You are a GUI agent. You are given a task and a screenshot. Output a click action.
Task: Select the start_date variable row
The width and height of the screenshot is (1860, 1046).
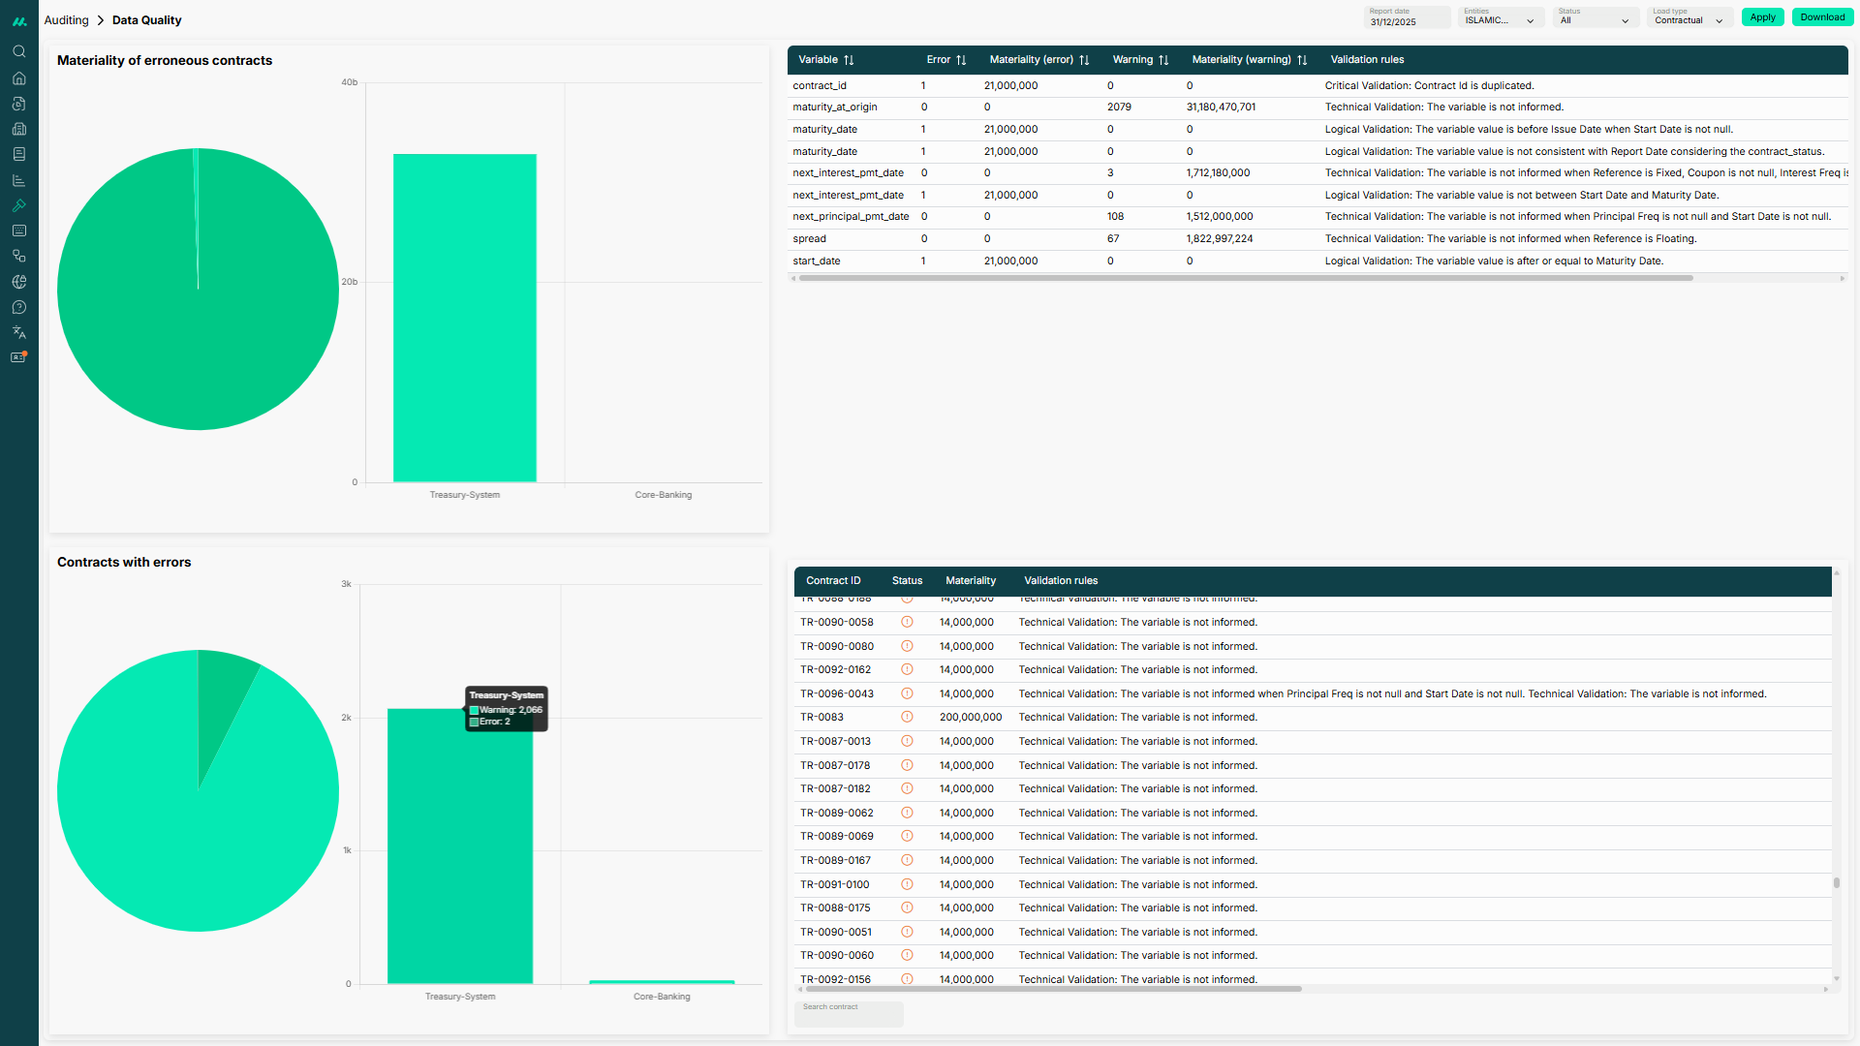[x=1317, y=261]
